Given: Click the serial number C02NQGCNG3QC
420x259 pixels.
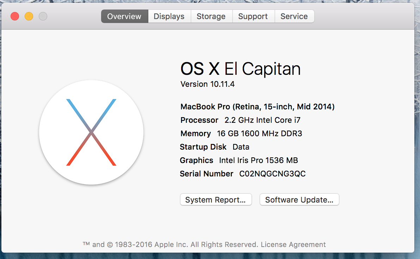Looking at the screenshot, I should click(x=272, y=174).
